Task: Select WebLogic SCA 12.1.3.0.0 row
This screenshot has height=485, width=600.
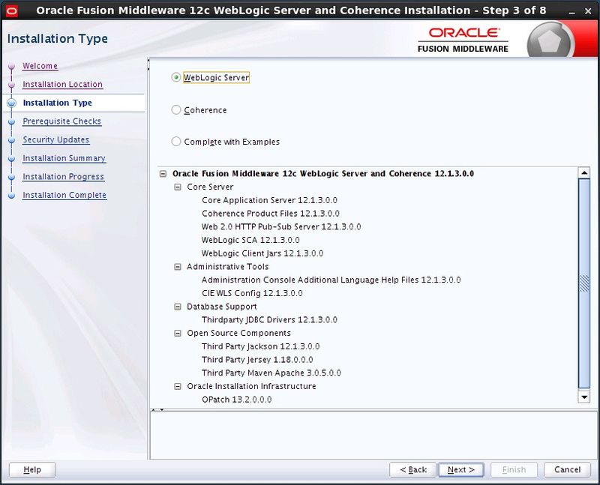Action: (x=250, y=240)
